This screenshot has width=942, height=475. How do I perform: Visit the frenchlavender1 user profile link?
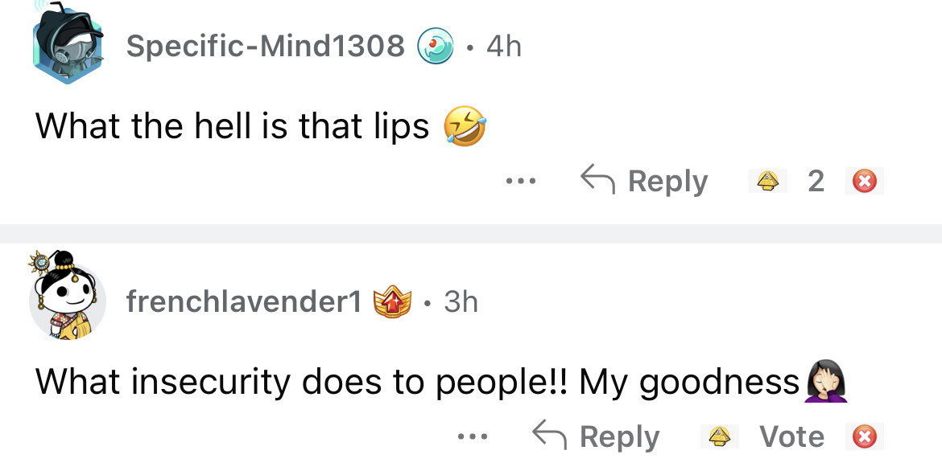pos(243,302)
